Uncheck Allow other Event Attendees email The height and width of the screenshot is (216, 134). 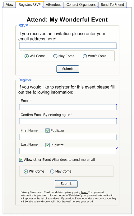[x=21, y=160]
